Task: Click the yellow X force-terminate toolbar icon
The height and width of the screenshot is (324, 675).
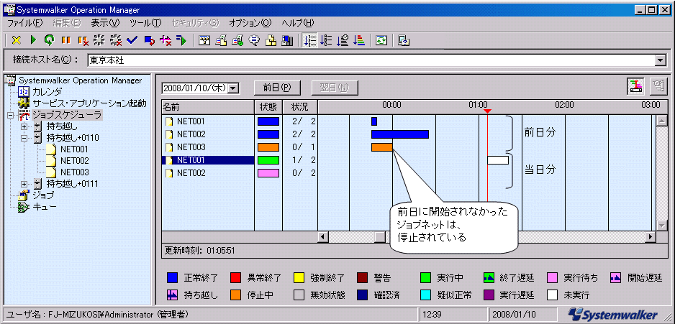Action: (17, 40)
